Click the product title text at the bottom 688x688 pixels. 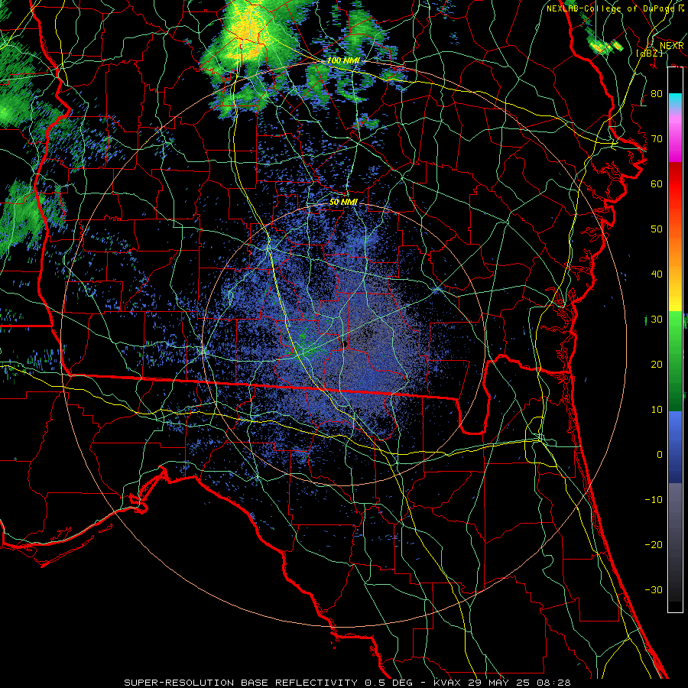[x=347, y=683]
